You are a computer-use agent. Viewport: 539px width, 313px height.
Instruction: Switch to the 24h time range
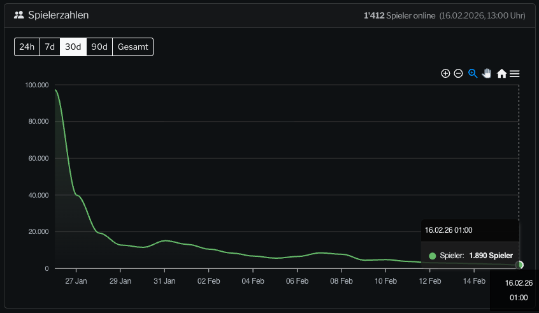click(x=27, y=47)
